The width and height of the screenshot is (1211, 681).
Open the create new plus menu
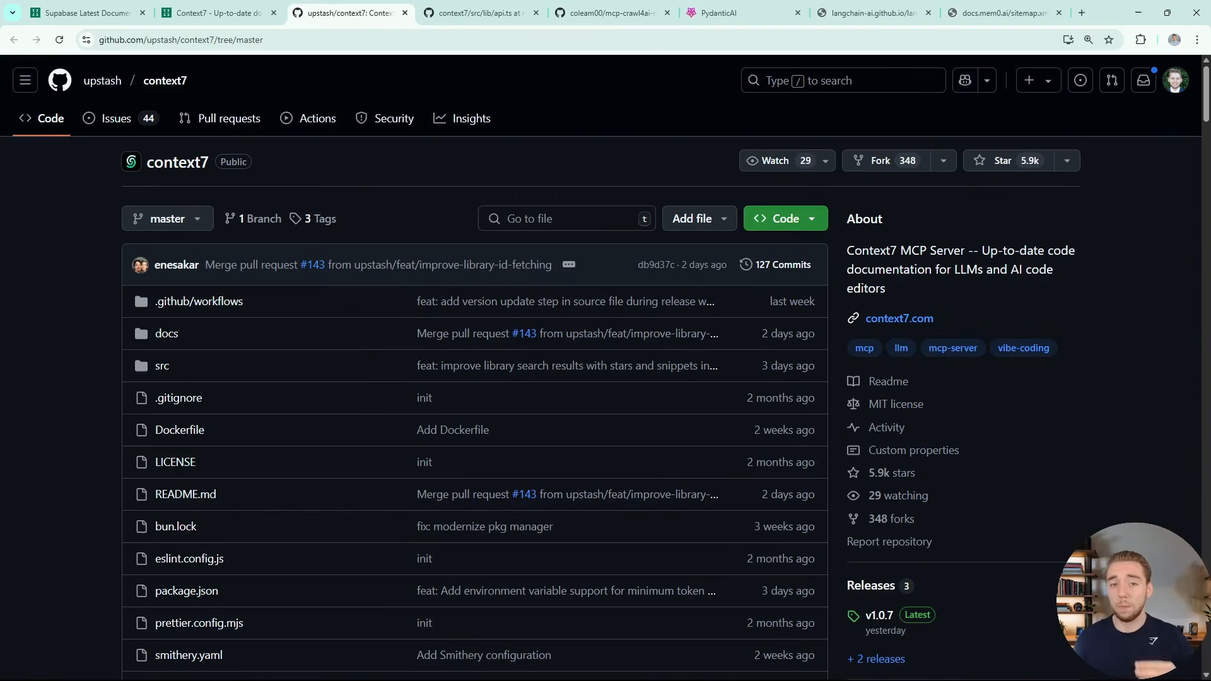(x=1038, y=80)
